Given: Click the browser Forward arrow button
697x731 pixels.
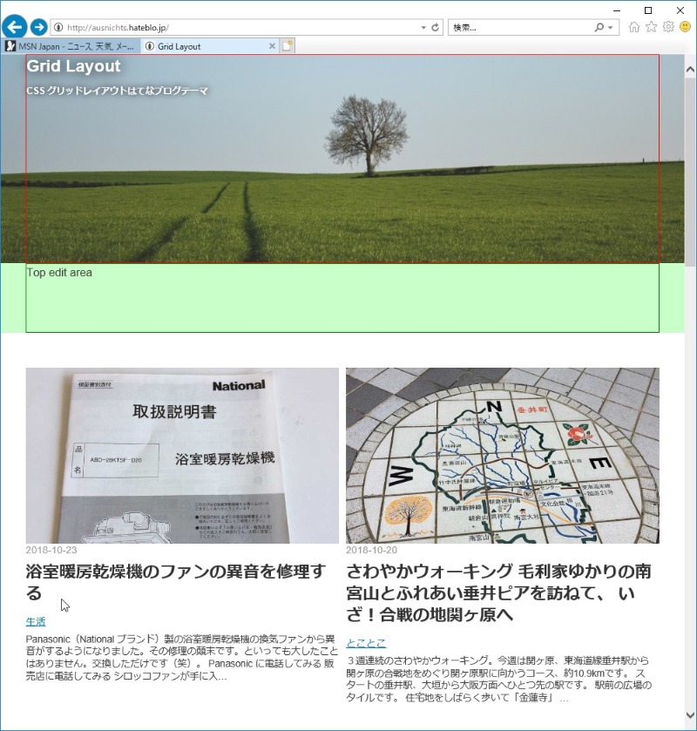Looking at the screenshot, I should [38, 27].
